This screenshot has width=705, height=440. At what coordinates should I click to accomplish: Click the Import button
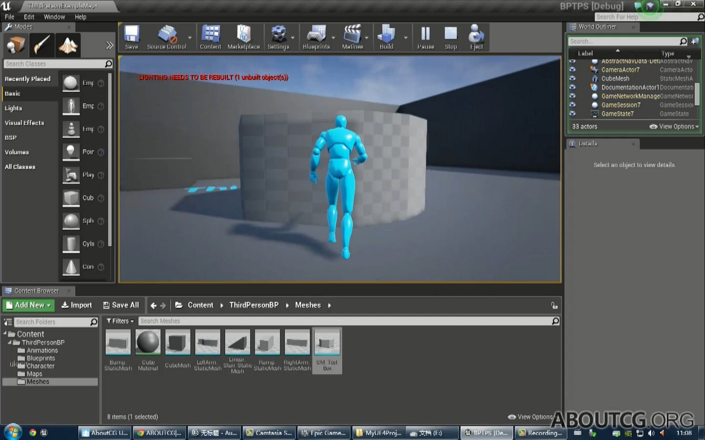76,305
